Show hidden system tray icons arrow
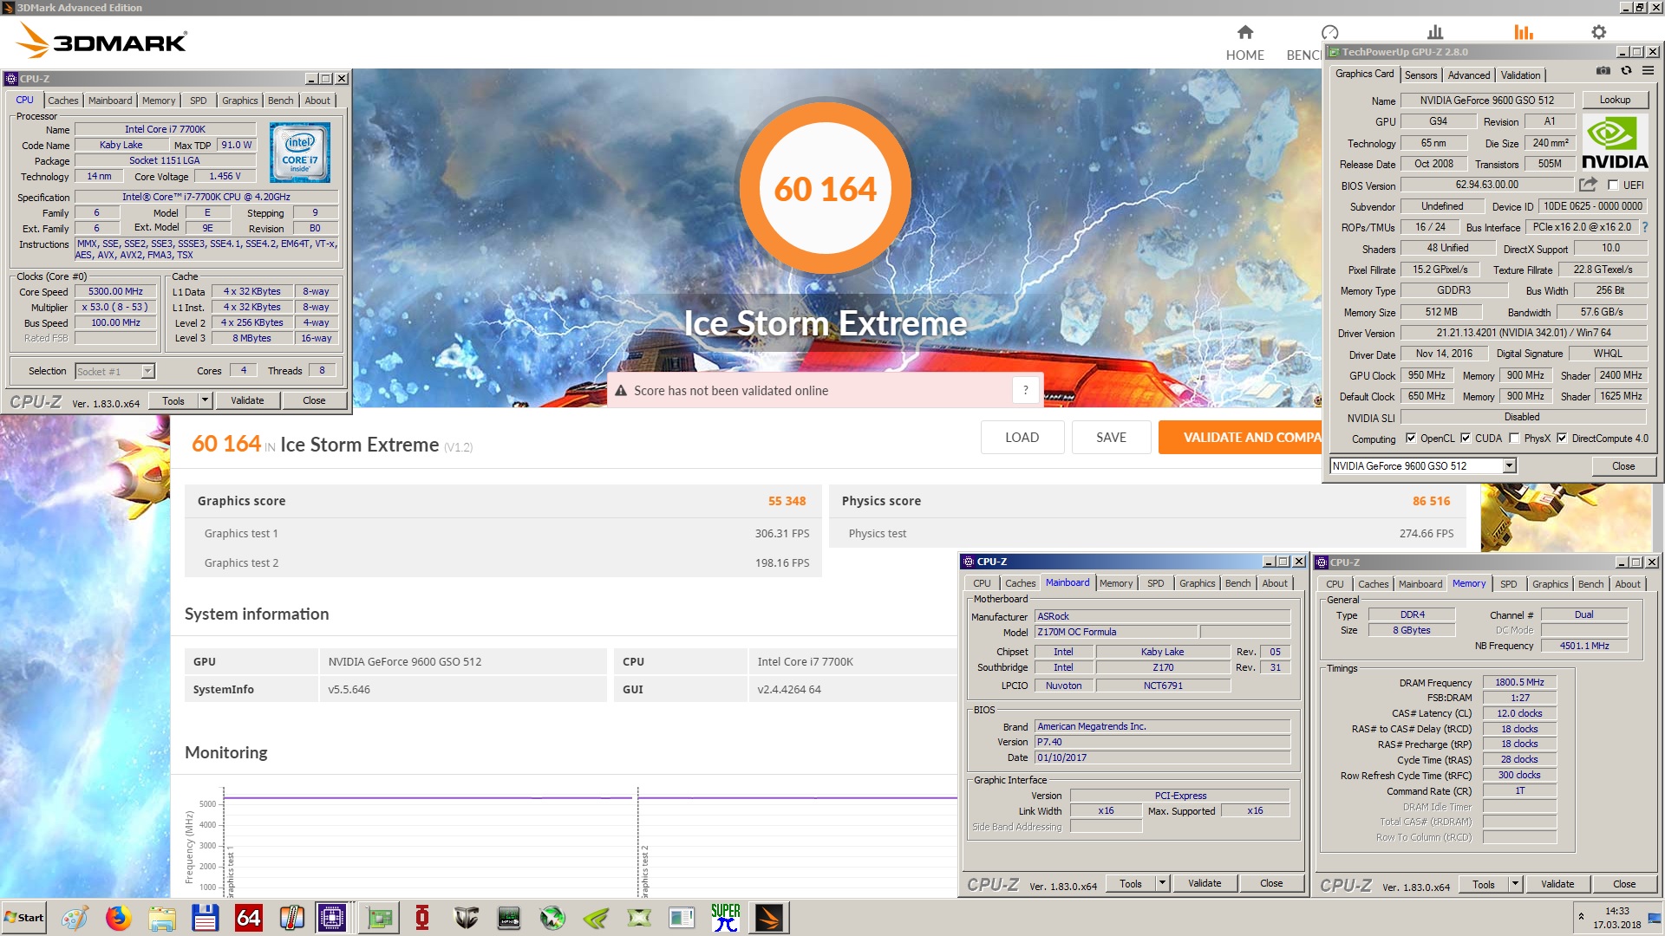1665x936 pixels. pos(1581,917)
